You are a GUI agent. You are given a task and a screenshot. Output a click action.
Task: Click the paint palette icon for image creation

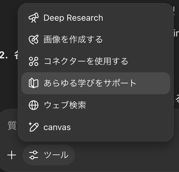34,40
